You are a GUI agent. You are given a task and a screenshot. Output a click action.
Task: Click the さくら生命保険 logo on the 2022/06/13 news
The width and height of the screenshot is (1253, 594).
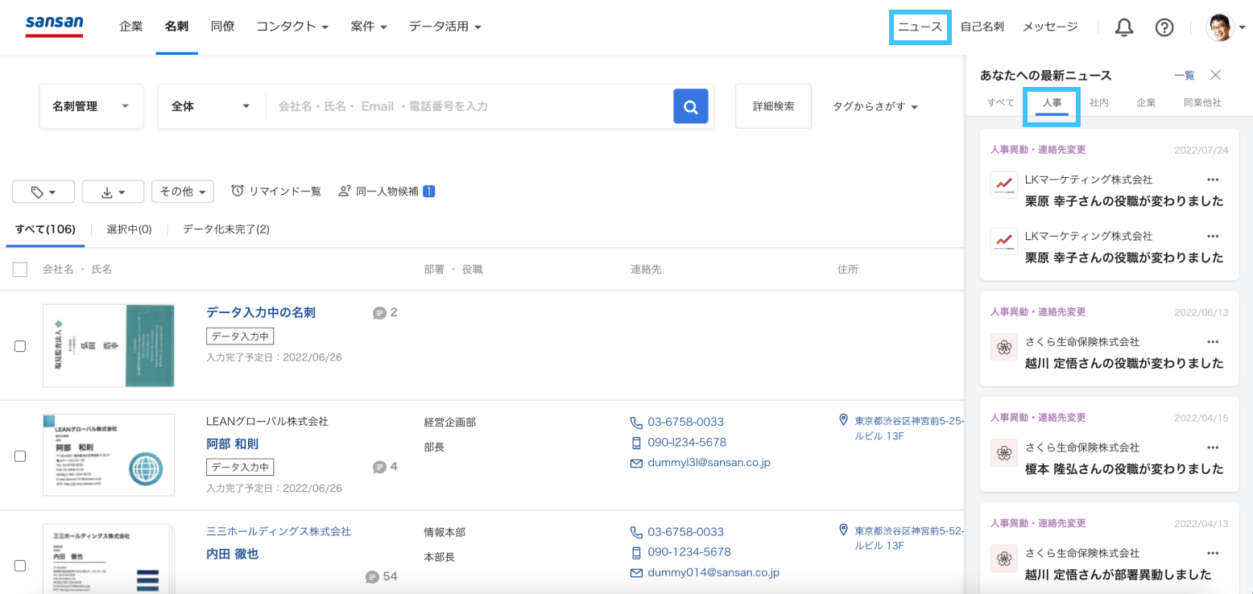tap(1004, 347)
